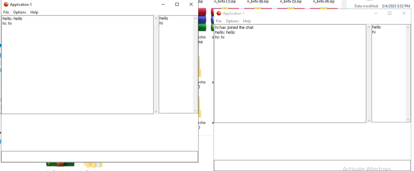The width and height of the screenshot is (414, 171).
Task: Open File menu in left chat window
Action: click(x=6, y=12)
